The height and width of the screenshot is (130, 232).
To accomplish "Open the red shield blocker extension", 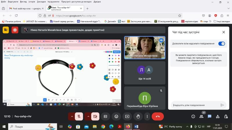I will [215, 16].
